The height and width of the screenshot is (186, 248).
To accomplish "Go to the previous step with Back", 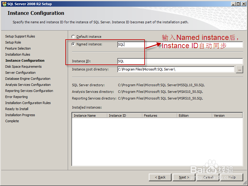I will [160, 177].
